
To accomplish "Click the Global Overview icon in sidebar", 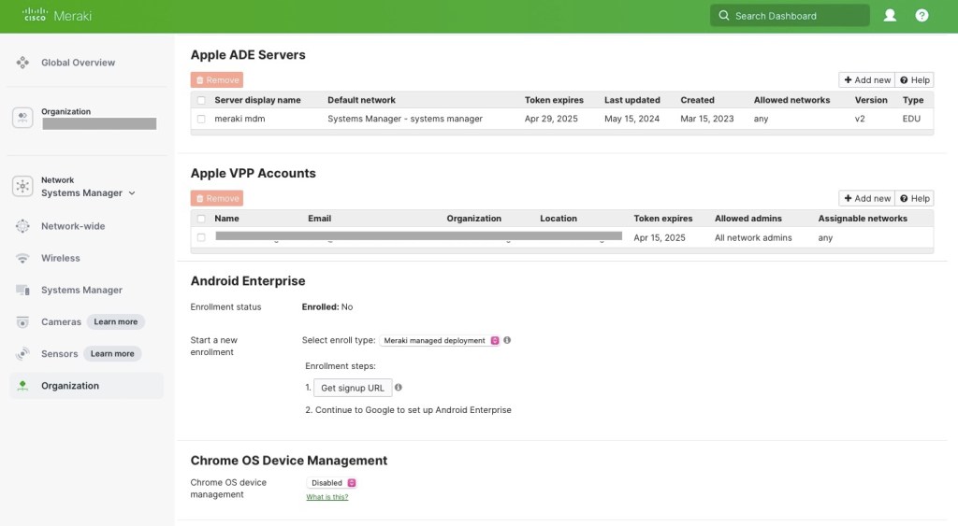I will tap(22, 63).
